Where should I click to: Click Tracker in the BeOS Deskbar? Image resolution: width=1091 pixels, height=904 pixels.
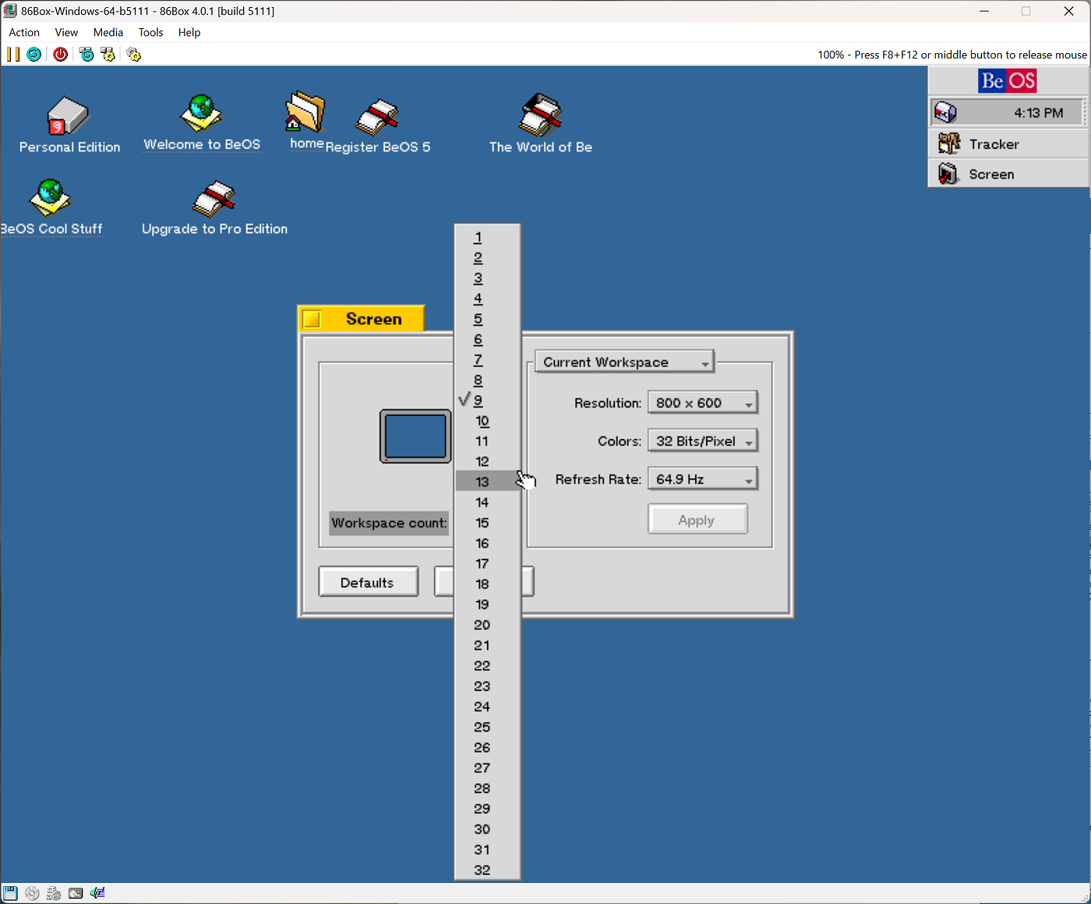(994, 144)
